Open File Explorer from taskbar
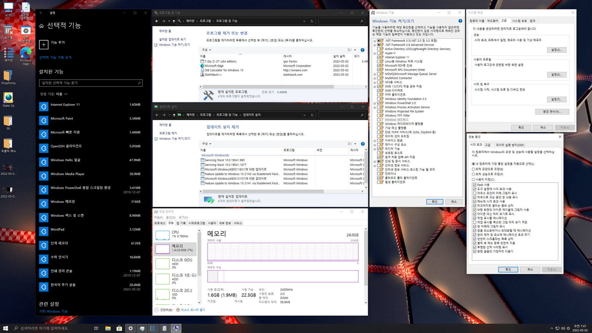 click(108, 328)
